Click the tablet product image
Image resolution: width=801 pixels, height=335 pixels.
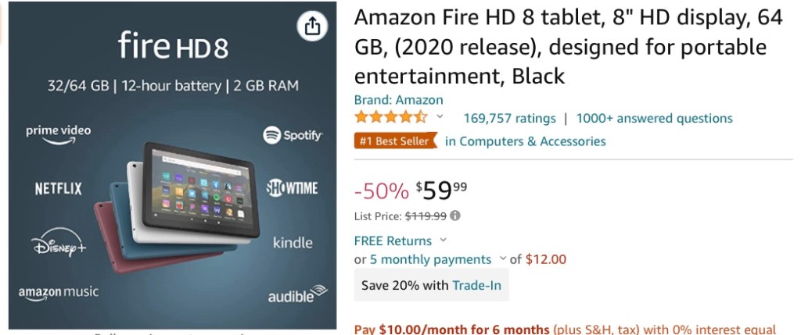click(180, 205)
